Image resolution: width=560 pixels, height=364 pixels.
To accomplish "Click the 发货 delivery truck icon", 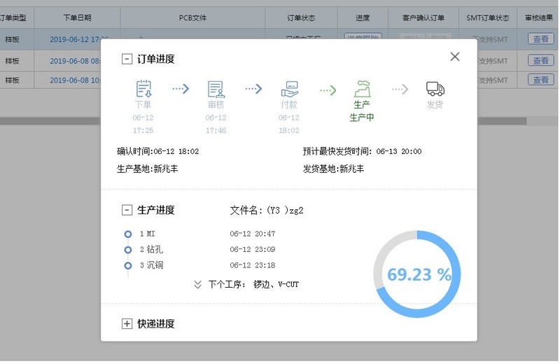I will click(x=435, y=89).
